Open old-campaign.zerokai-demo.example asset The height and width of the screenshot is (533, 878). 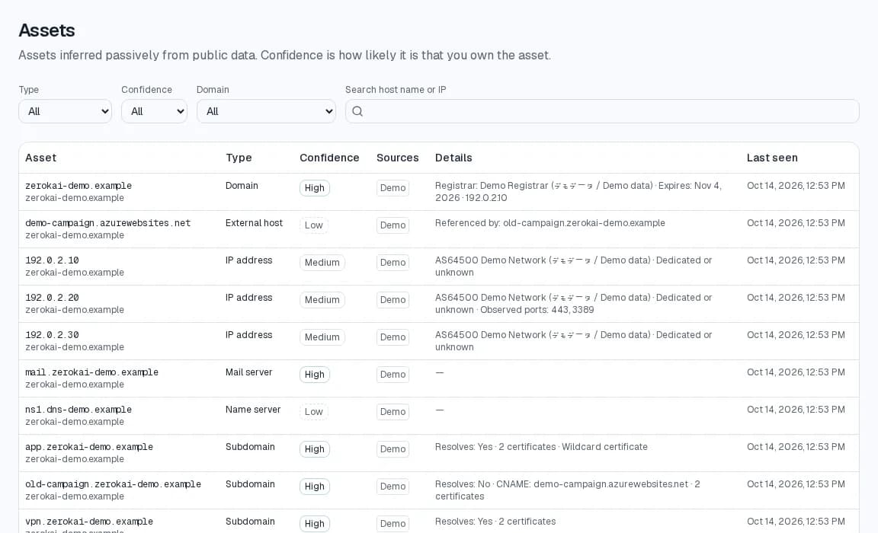pos(113,484)
